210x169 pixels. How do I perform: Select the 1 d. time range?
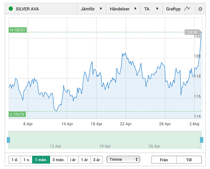tap(15, 160)
